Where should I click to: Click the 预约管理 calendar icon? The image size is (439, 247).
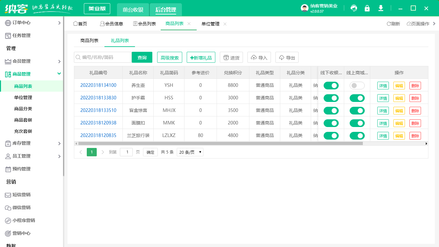tap(8, 169)
